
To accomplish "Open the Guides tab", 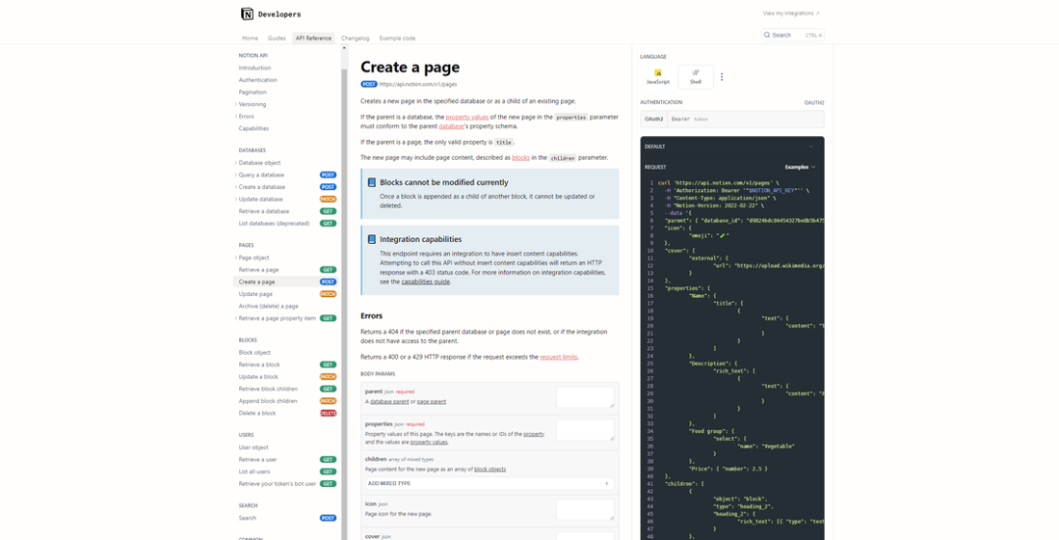I will click(277, 38).
